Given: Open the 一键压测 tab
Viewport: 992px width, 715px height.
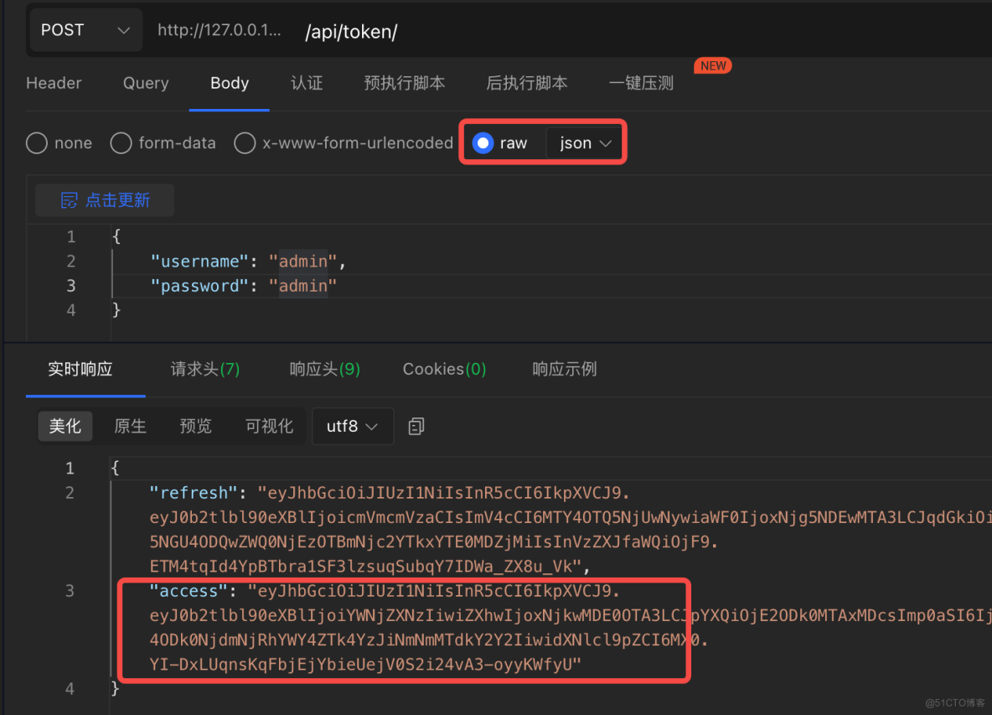Looking at the screenshot, I should 641,83.
